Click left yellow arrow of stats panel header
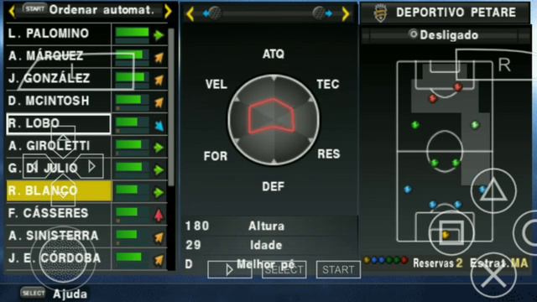537x302 pixels. tap(190, 14)
